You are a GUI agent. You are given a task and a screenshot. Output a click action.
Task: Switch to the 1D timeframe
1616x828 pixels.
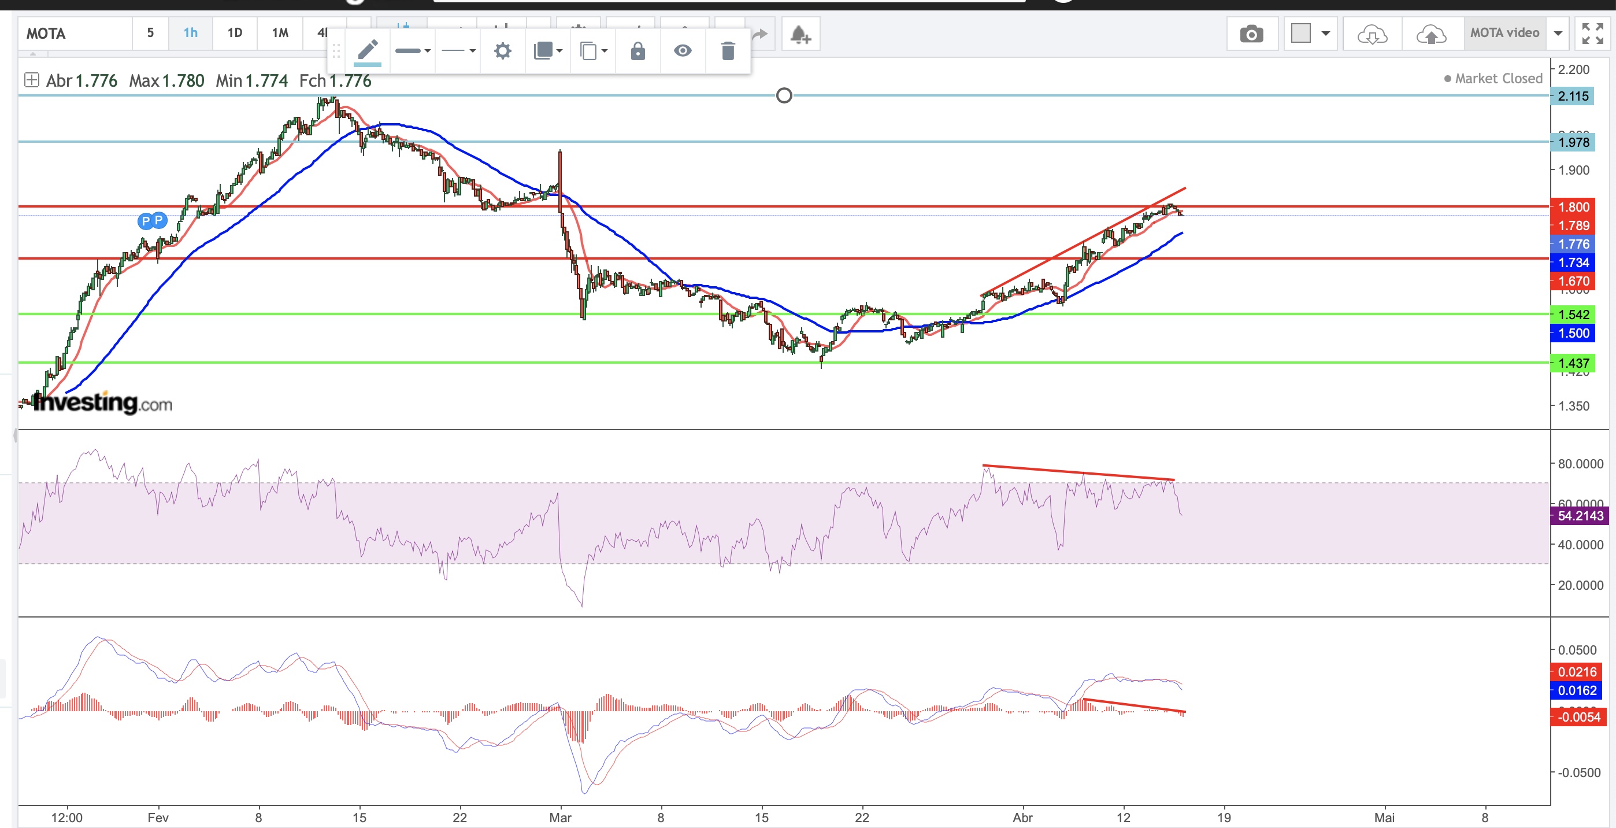click(235, 34)
